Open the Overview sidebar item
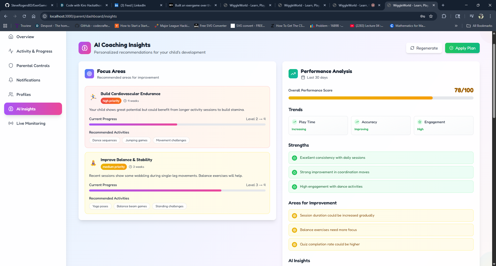 (x=33, y=37)
